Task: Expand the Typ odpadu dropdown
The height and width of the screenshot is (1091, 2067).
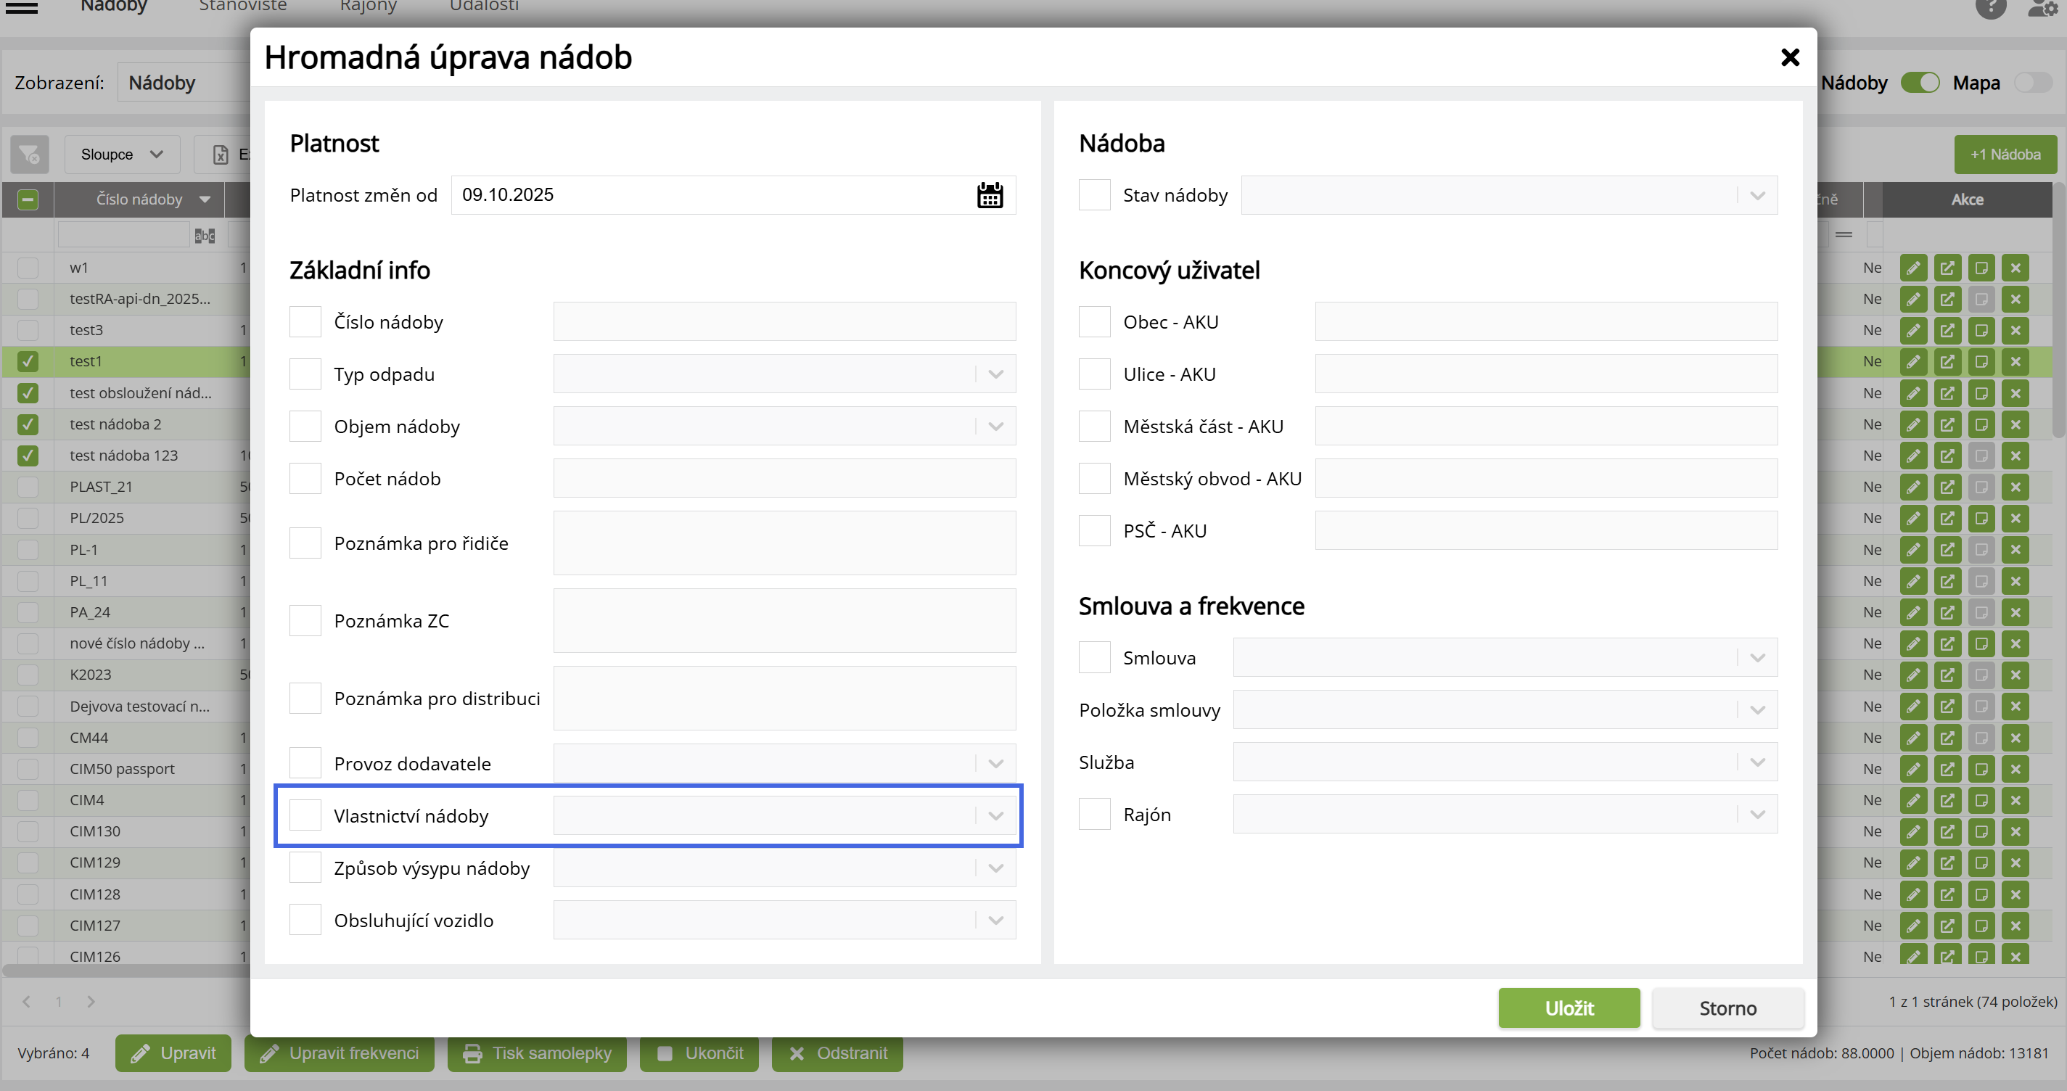Action: pos(995,374)
